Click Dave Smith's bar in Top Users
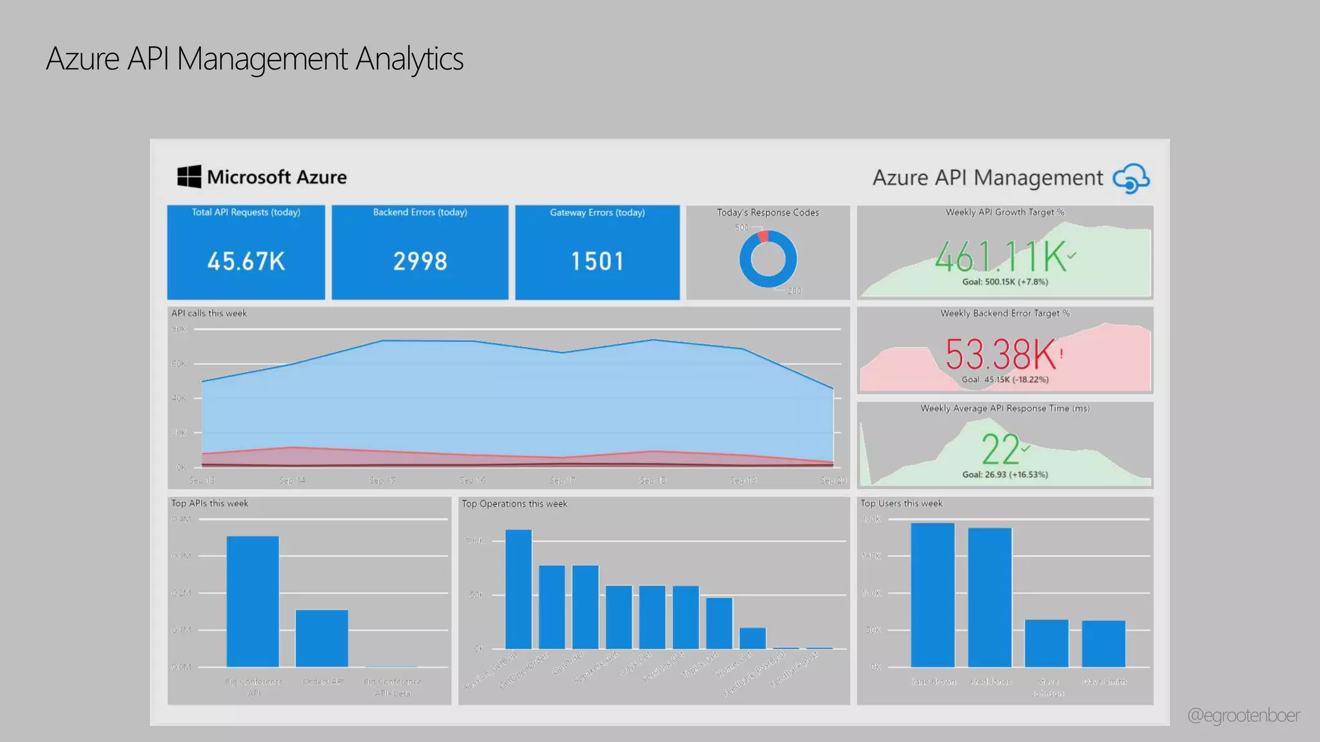 (1103, 643)
